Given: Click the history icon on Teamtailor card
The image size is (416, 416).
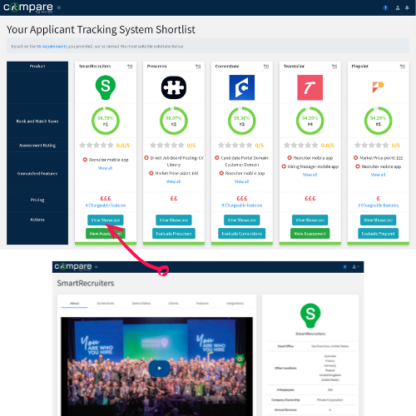Looking at the screenshot, I should pos(334,67).
